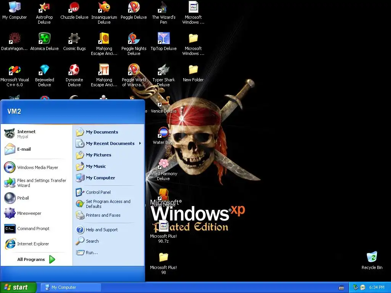The height and width of the screenshot is (293, 391).
Task: Select Set Program Access and Defaults
Action: pos(109,204)
